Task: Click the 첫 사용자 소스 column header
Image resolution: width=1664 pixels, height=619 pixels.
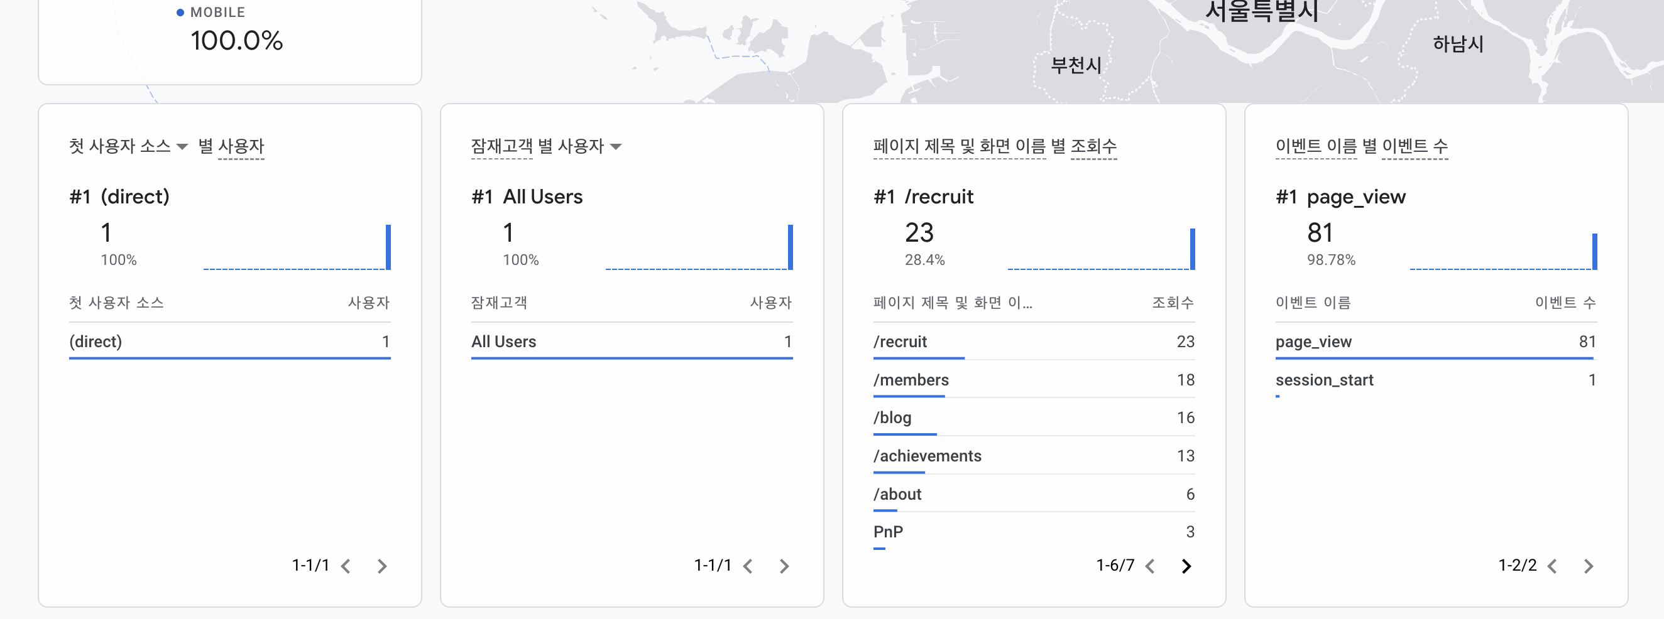Action: (x=116, y=303)
